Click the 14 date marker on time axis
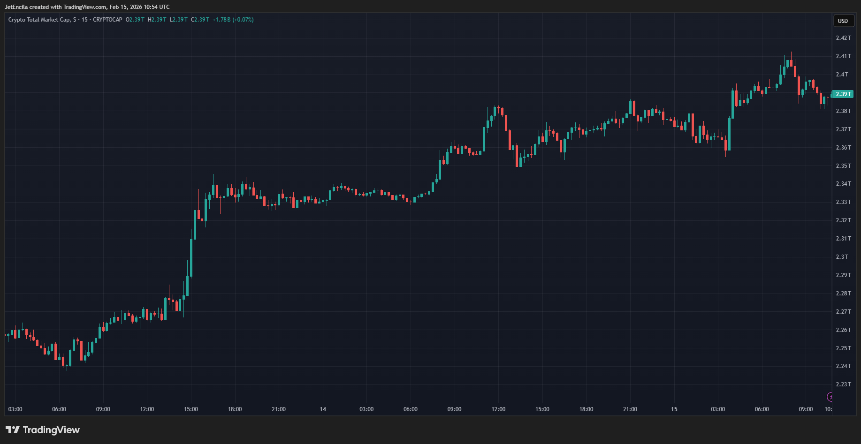The height and width of the screenshot is (444, 861). coord(323,409)
